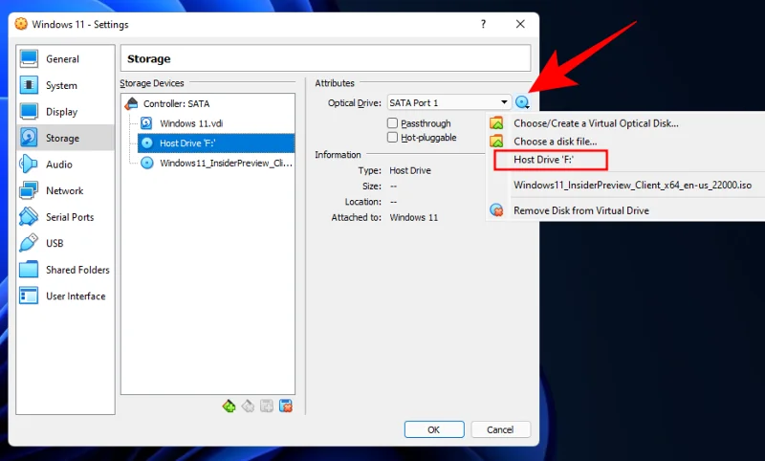Click the Host Drive type value text
This screenshot has height=461, width=765.
coord(410,171)
